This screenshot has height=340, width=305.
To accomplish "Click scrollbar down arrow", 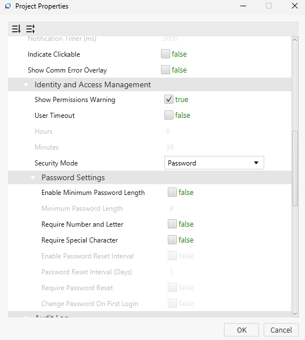I will [x=295, y=313].
